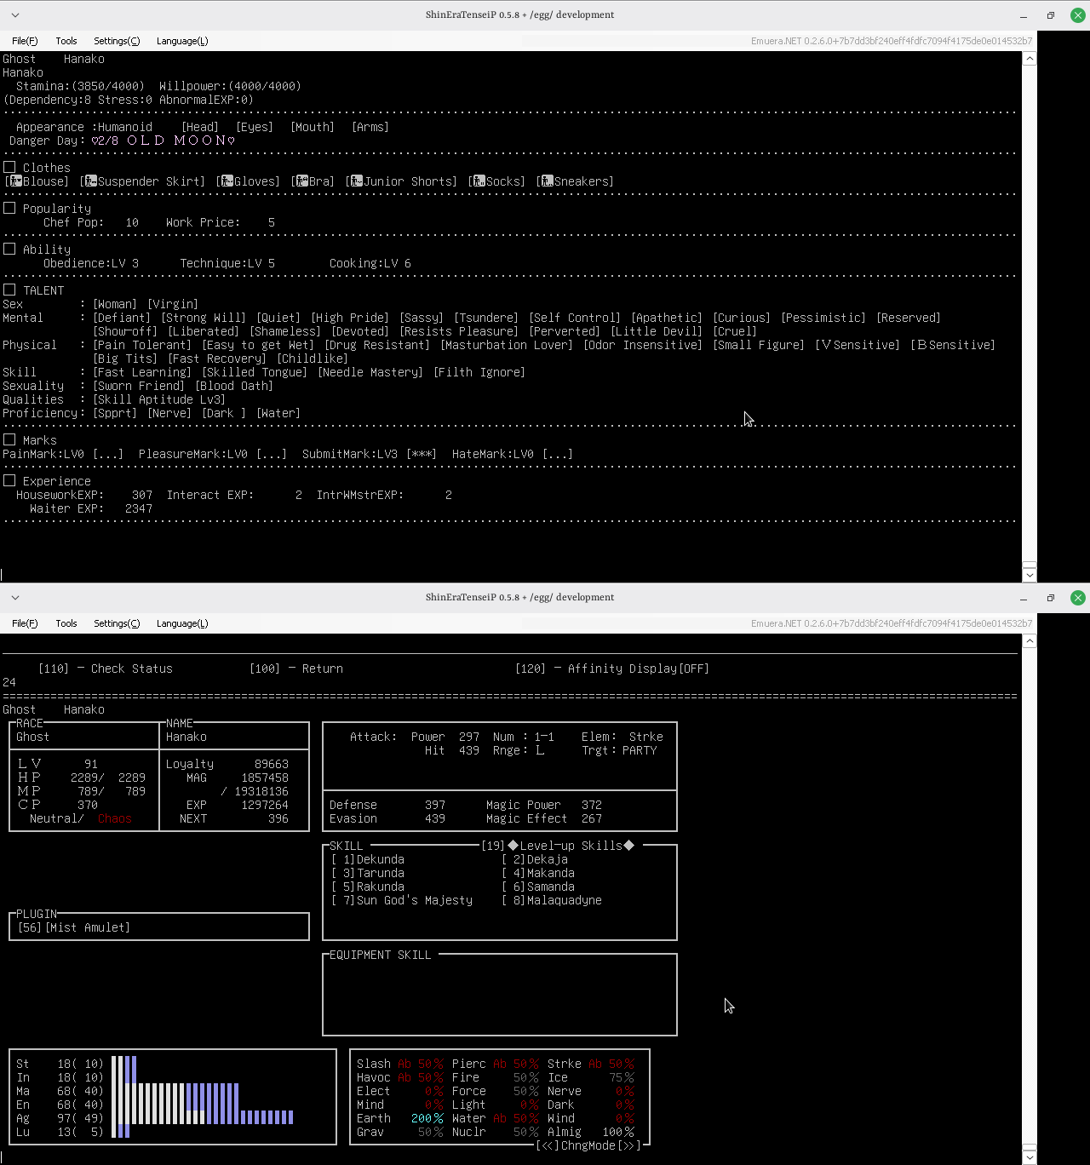Open Tools menu in the upper window
The image size is (1090, 1165).
66,41
